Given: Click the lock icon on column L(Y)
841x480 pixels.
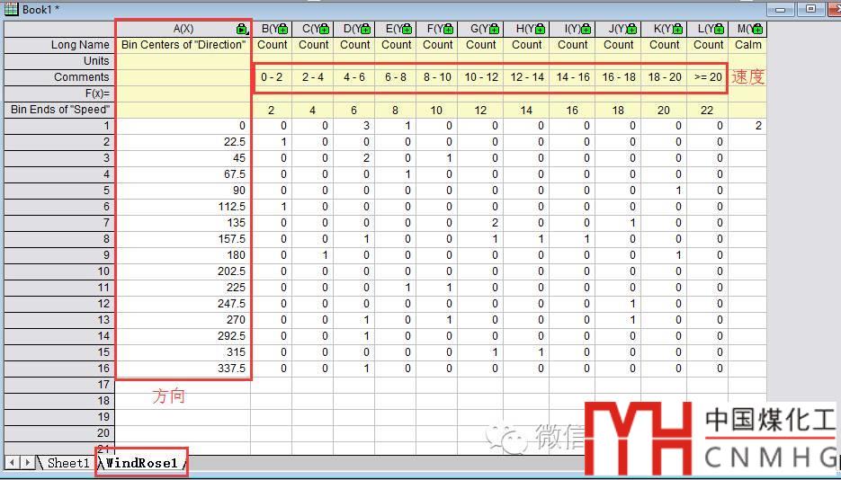Looking at the screenshot, I should (x=720, y=29).
